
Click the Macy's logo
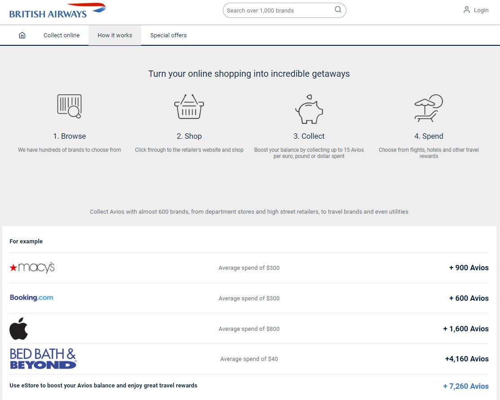click(32, 268)
